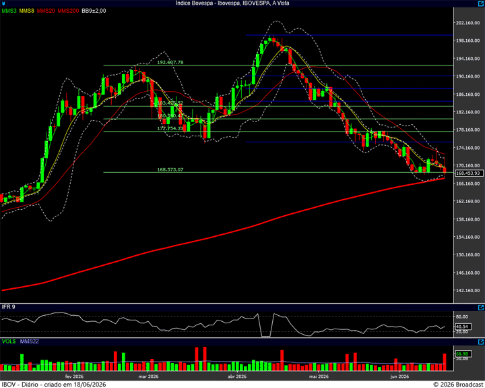Pop out the main price chart panel
The height and width of the screenshot is (388, 485).
click(x=481, y=3)
